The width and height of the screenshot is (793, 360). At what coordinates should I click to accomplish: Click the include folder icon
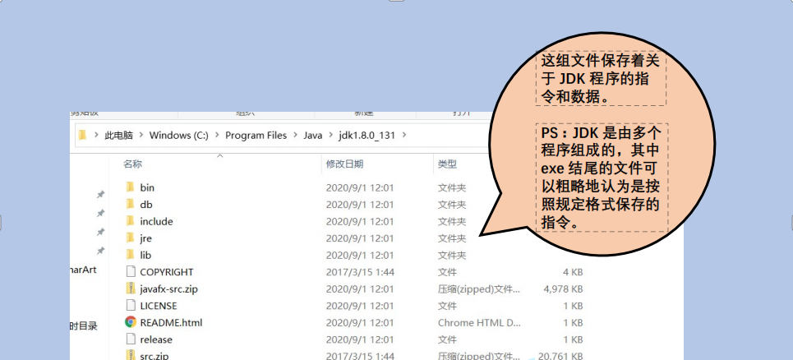point(130,221)
